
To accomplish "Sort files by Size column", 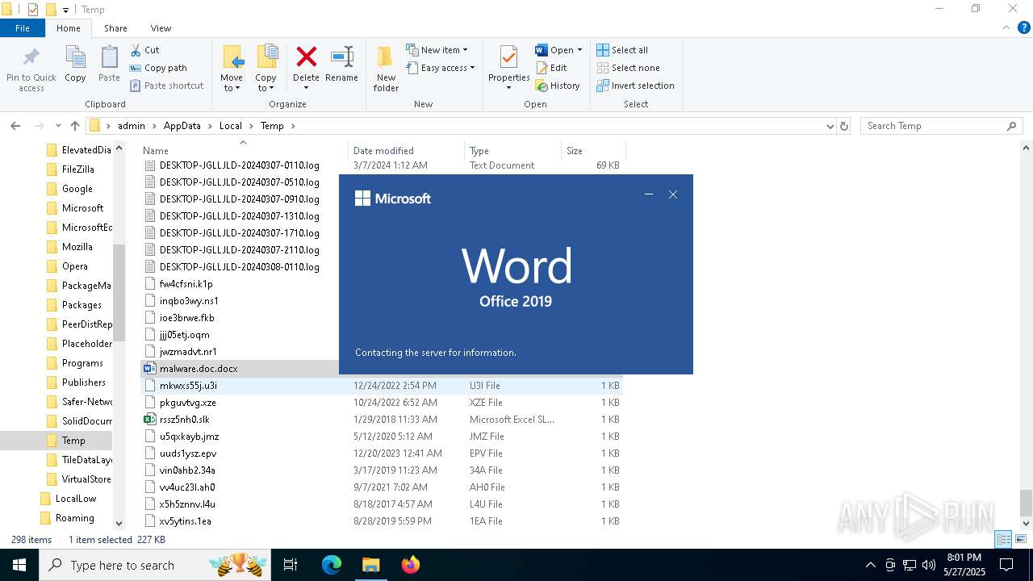I will (x=593, y=151).
